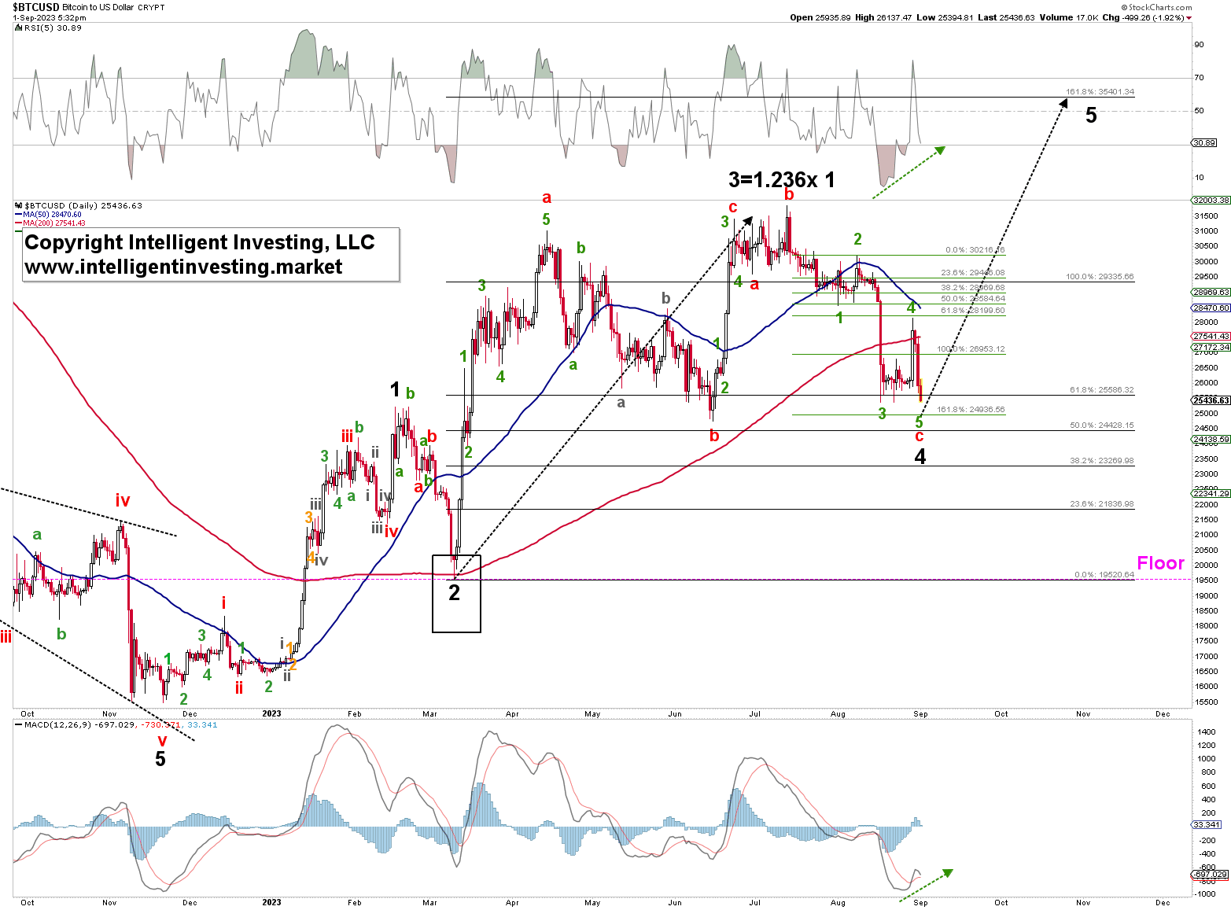
Task: Click the 50.0%: 24428.15 retracement label
Action: point(1102,426)
